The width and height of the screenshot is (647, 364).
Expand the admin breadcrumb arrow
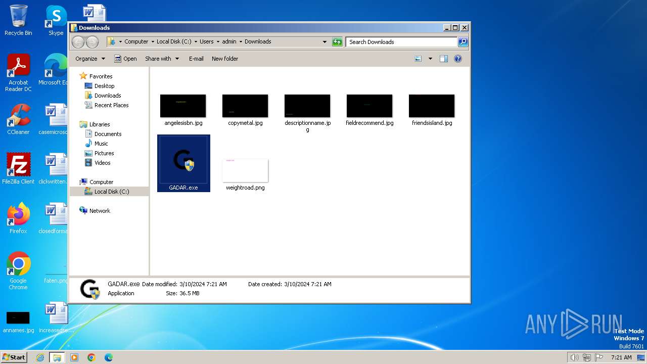point(241,42)
